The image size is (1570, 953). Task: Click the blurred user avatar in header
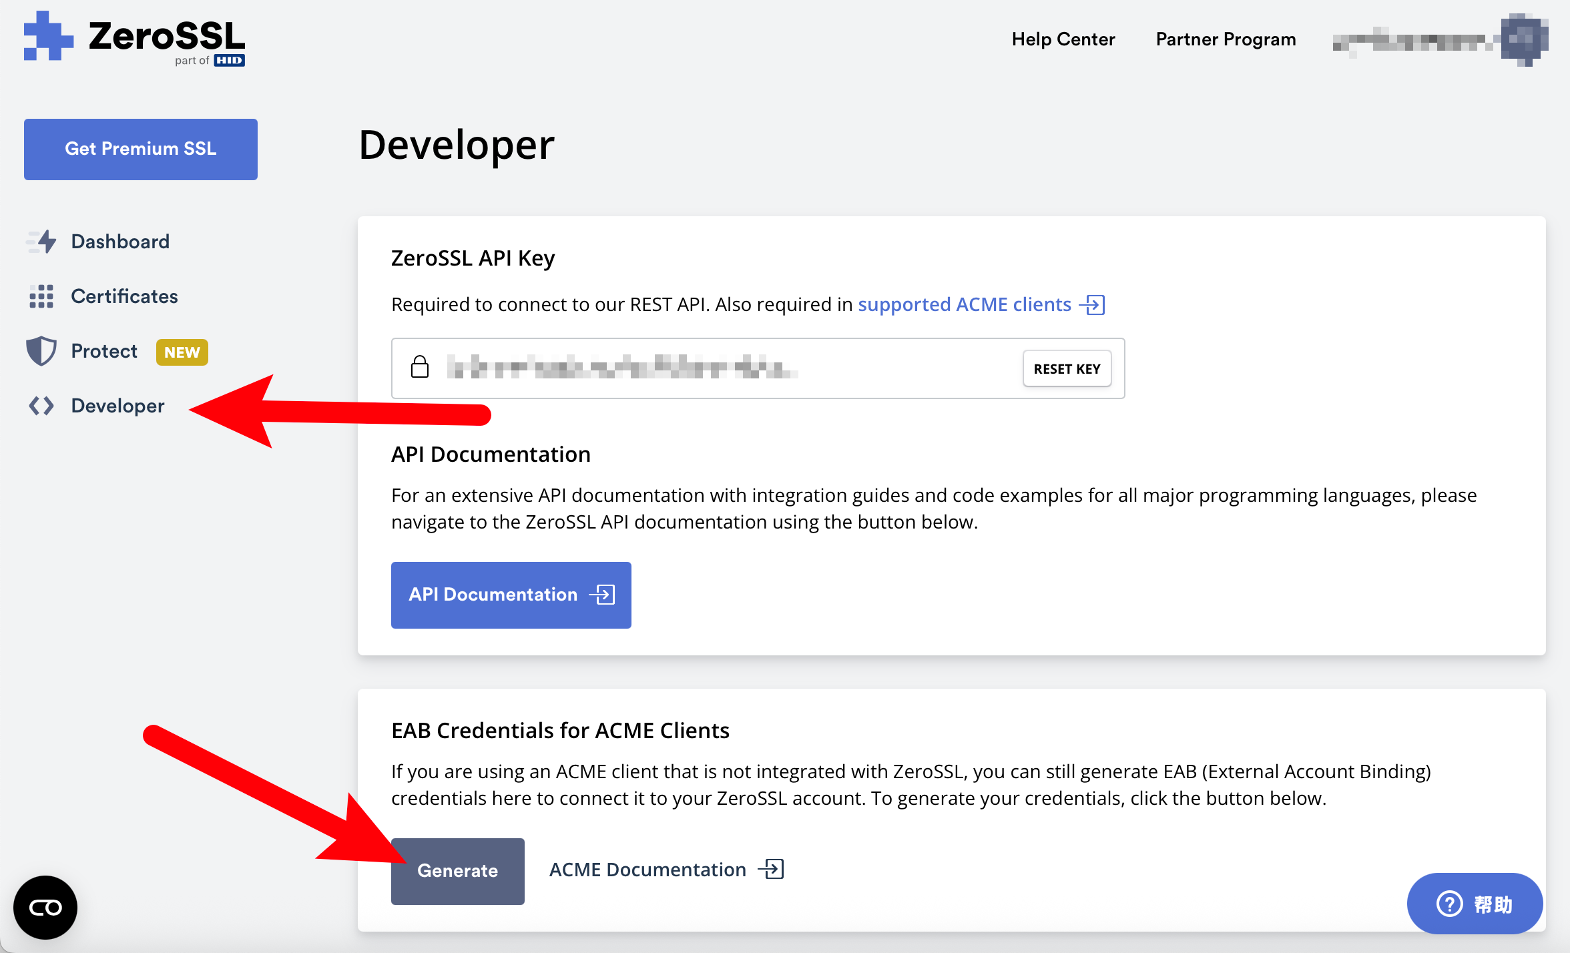pyautogui.click(x=1523, y=39)
